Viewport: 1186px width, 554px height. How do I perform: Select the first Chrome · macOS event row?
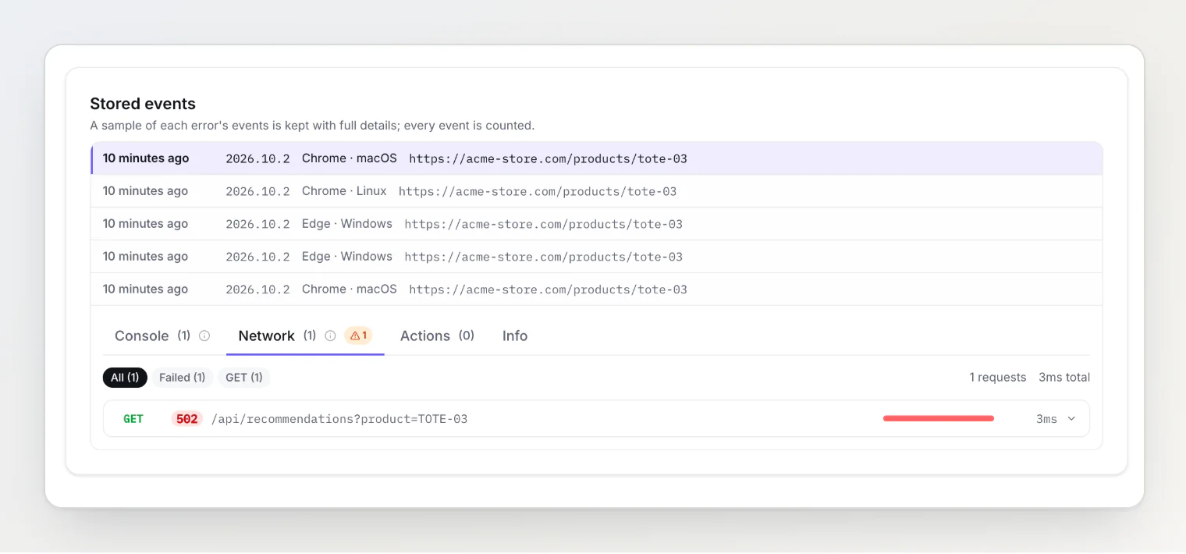(597, 158)
